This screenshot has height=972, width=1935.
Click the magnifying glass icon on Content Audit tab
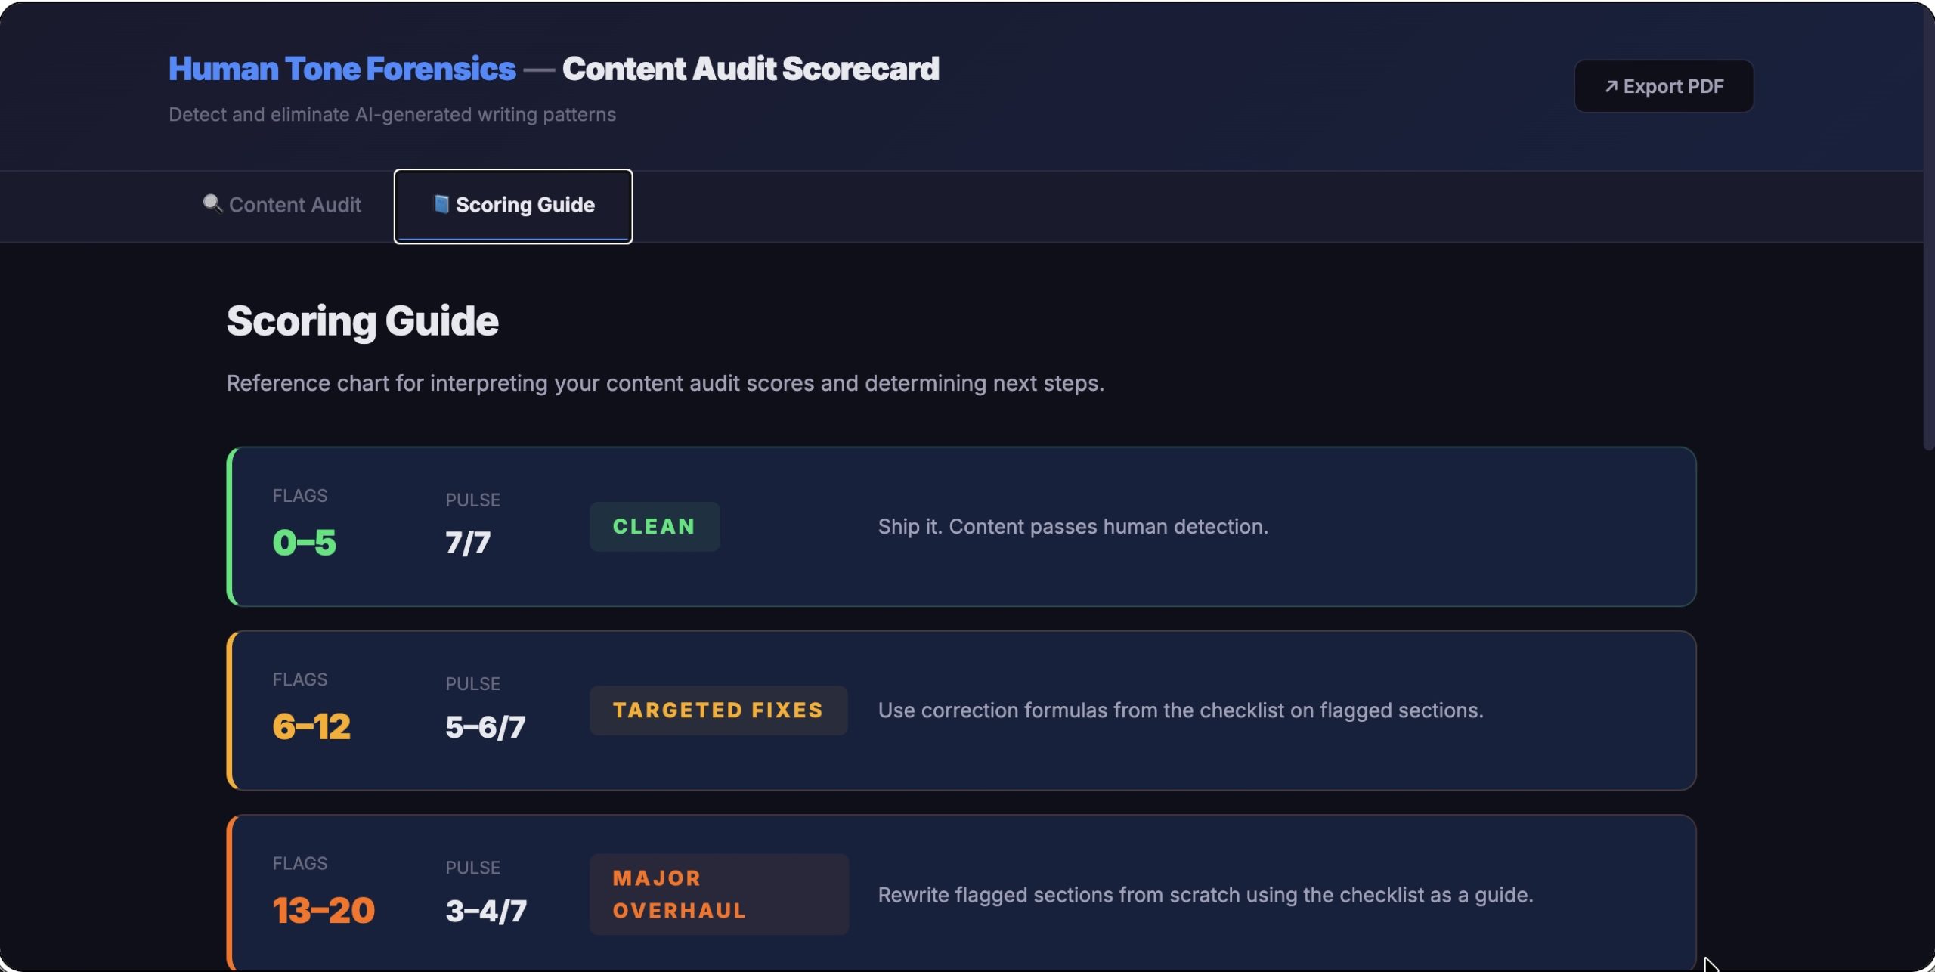[x=212, y=204]
